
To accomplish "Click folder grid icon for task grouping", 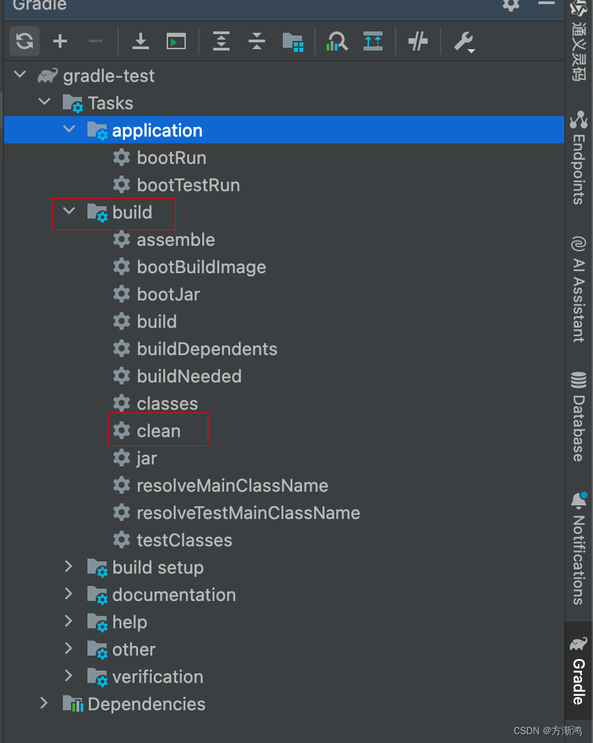I will pos(293,42).
